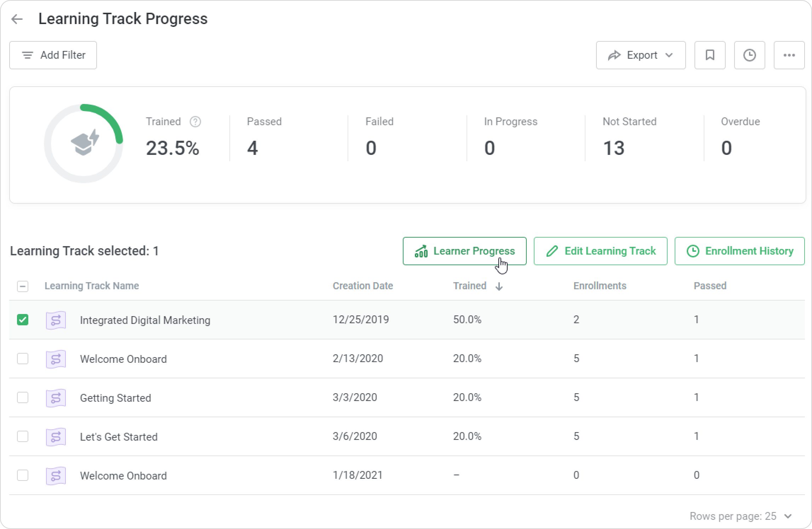812x529 pixels.
Task: Click the Trained column sort arrow
Action: (499, 286)
